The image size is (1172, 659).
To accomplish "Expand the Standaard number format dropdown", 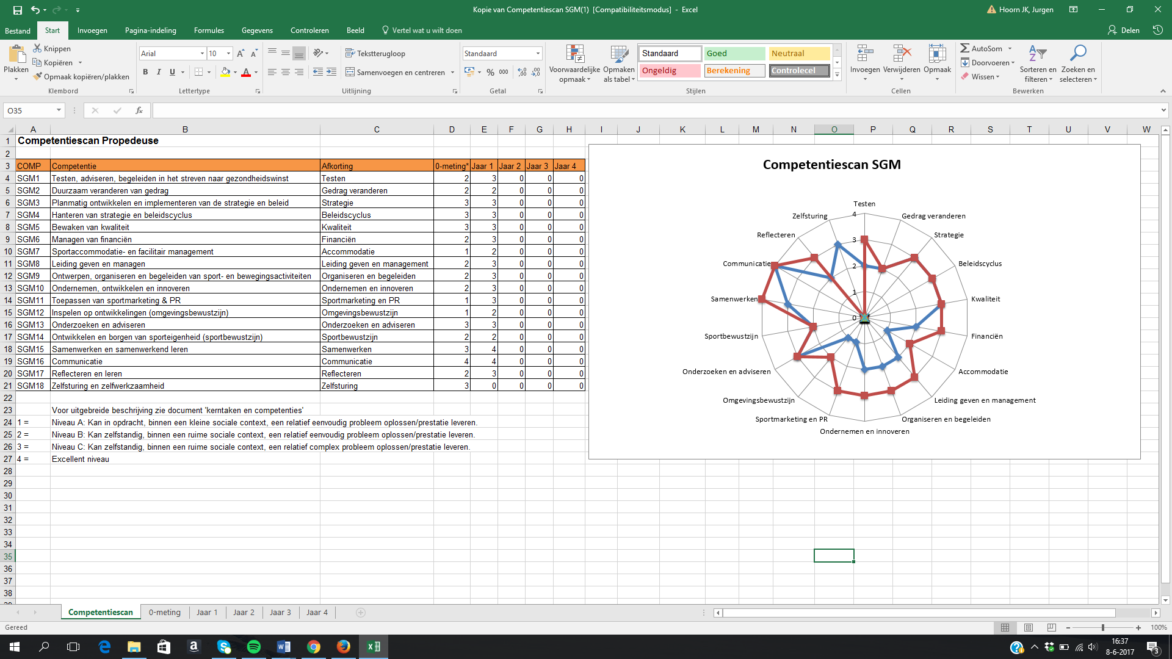I will pos(538,54).
